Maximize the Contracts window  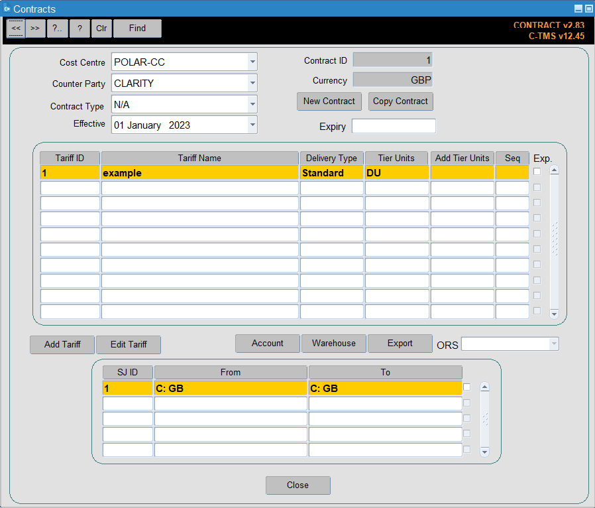point(589,9)
